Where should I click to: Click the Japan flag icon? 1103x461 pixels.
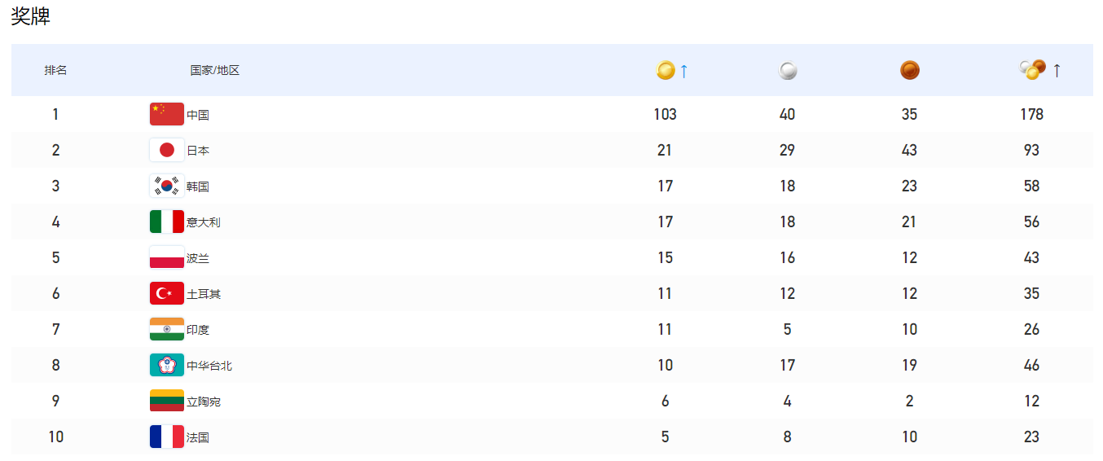(167, 150)
